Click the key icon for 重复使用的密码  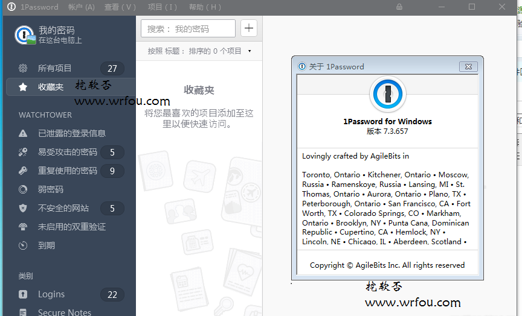(x=23, y=171)
